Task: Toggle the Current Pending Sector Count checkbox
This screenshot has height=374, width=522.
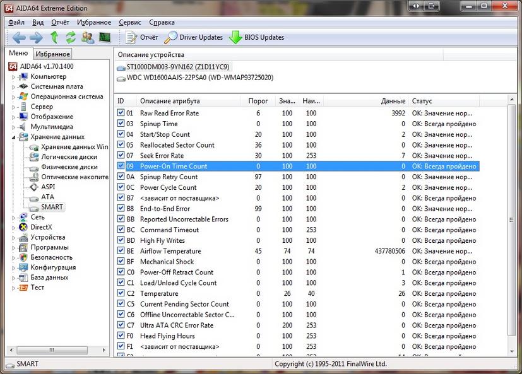Action: (121, 304)
